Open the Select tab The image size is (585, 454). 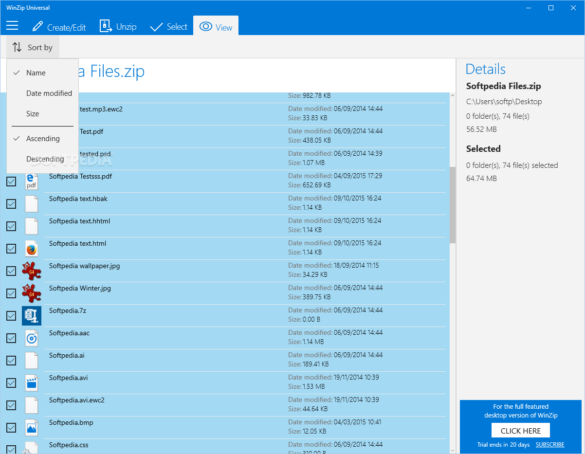coord(168,27)
